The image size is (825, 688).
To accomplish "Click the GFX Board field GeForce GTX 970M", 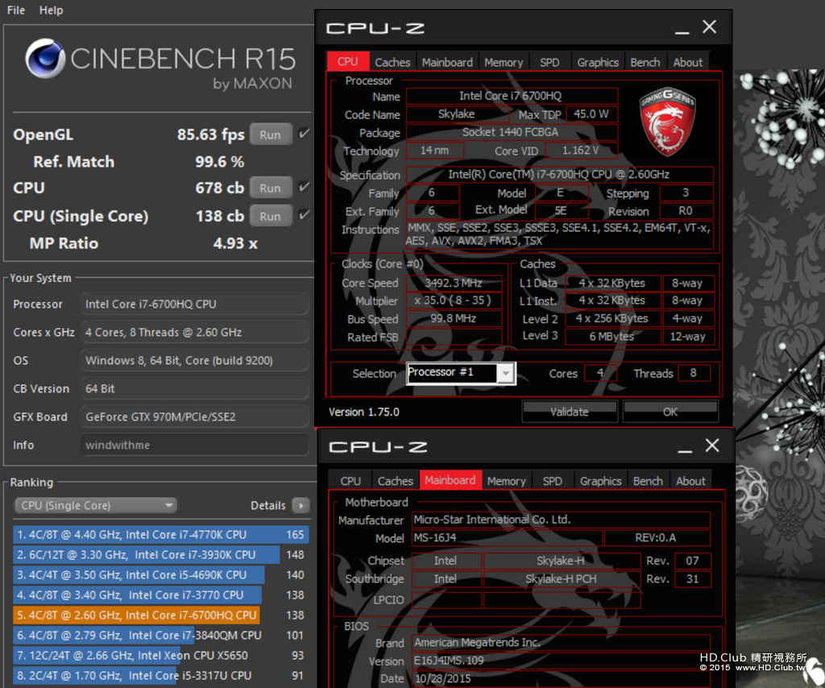I will tap(194, 417).
